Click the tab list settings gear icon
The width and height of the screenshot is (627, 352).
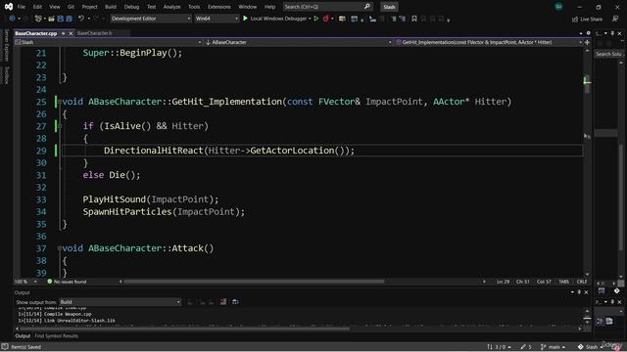[x=588, y=33]
